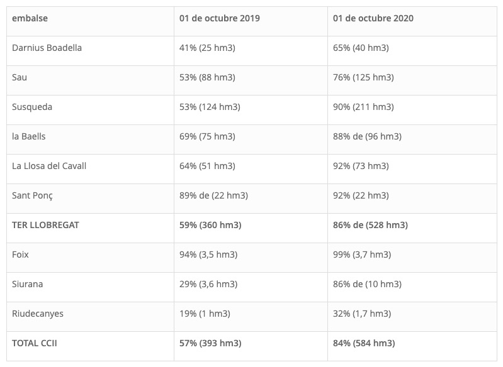
Task: Click the 'embalse' column header
Action: [x=30, y=18]
